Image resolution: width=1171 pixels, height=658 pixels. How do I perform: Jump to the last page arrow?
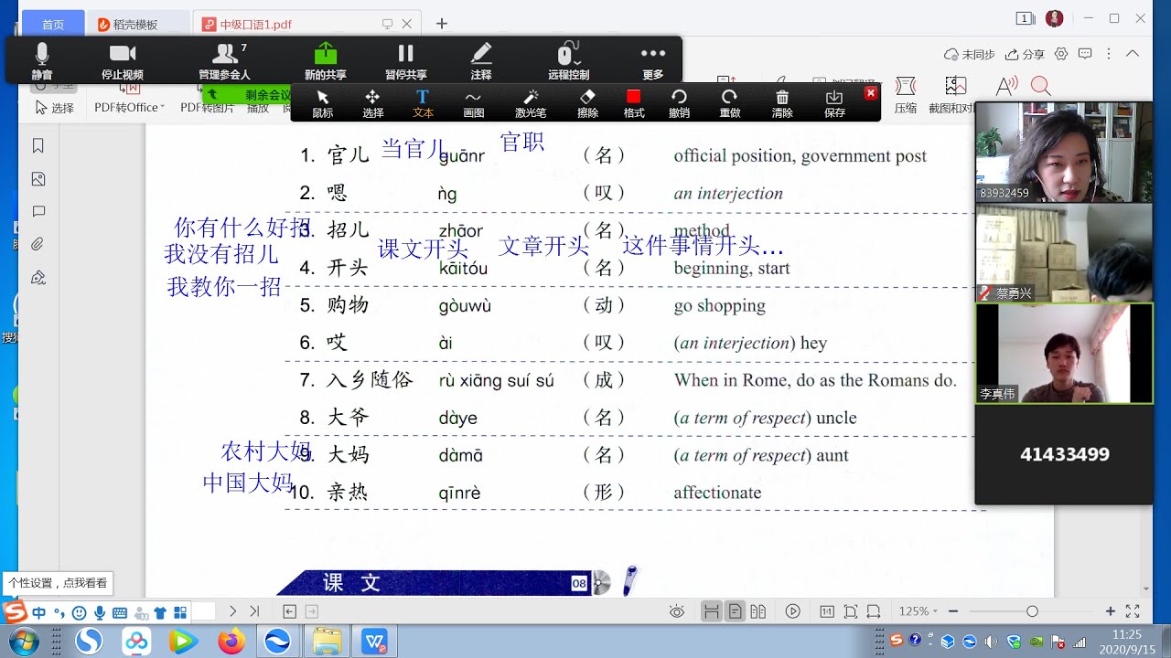254,611
